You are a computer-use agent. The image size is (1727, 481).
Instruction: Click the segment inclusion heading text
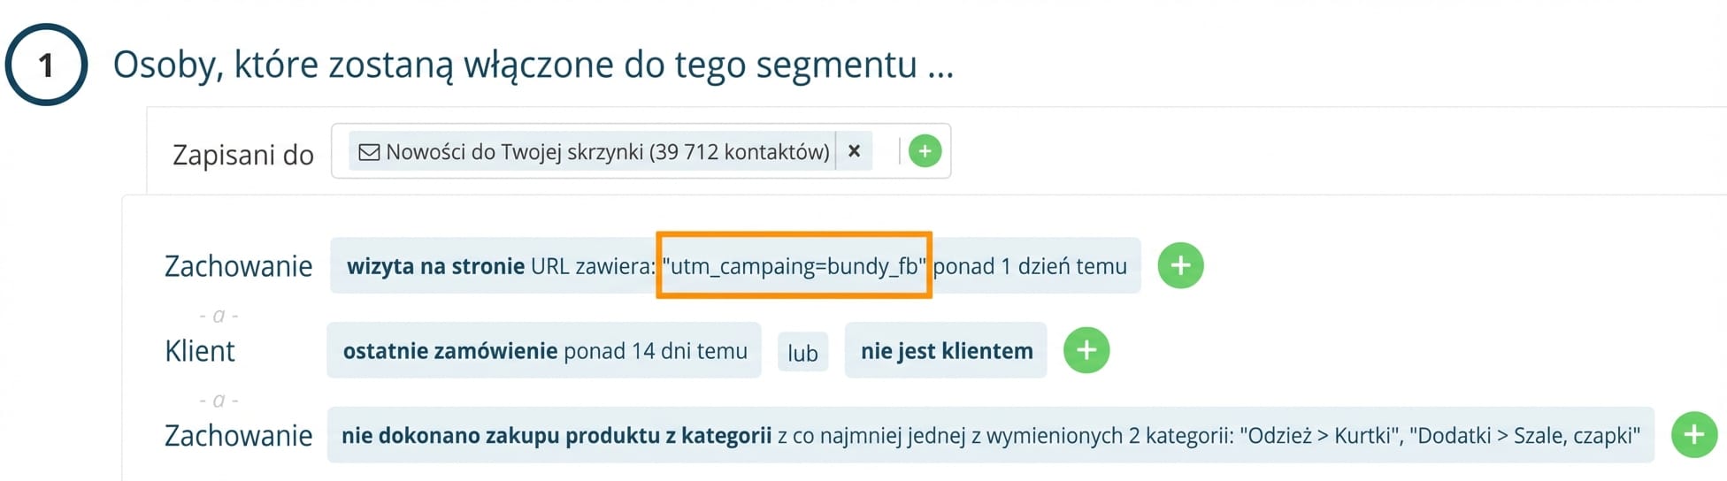(533, 65)
